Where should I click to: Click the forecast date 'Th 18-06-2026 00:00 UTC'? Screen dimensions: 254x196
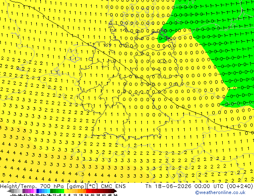coord(185,186)
